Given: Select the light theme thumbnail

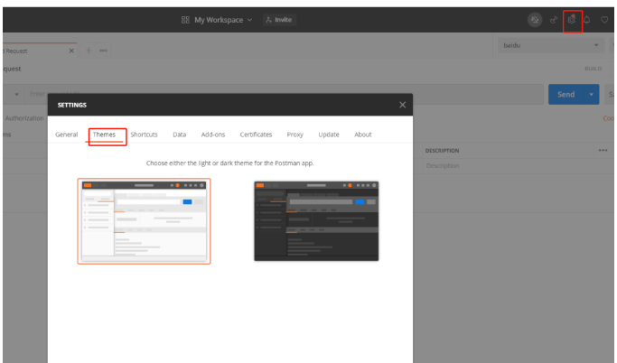Looking at the screenshot, I should tap(144, 221).
